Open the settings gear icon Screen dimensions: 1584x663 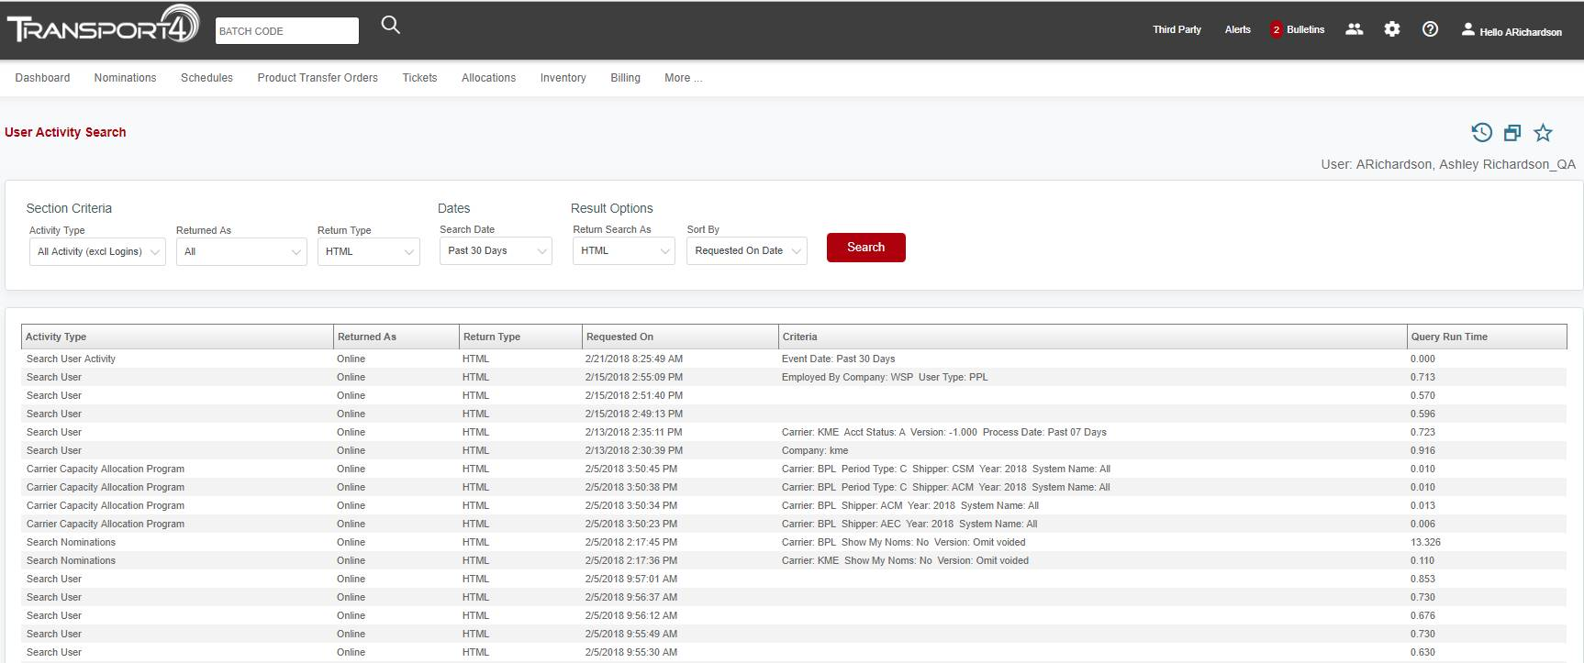(x=1391, y=29)
